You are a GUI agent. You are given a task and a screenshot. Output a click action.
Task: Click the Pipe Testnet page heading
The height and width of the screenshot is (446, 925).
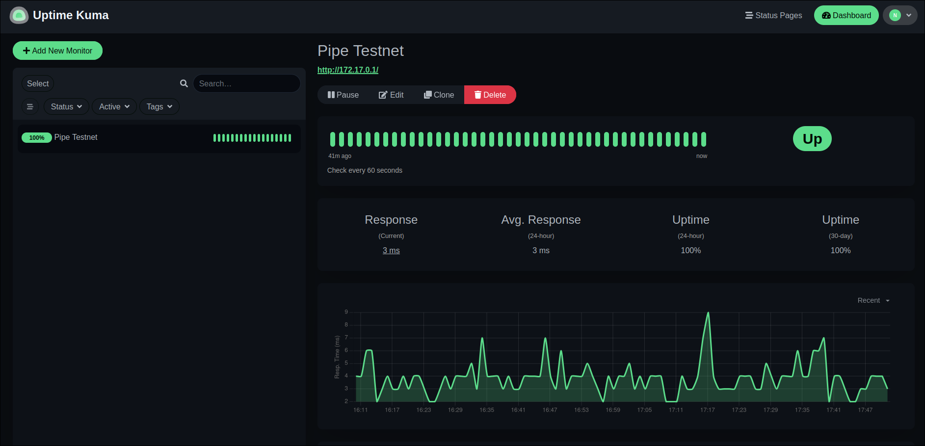tap(361, 51)
